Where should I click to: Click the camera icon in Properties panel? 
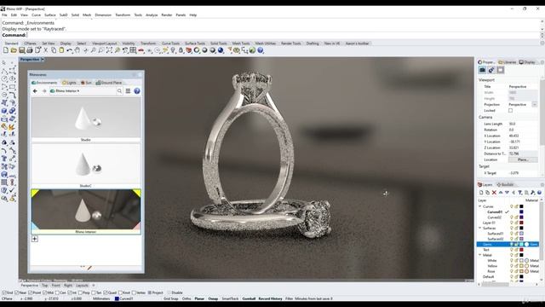click(x=482, y=70)
